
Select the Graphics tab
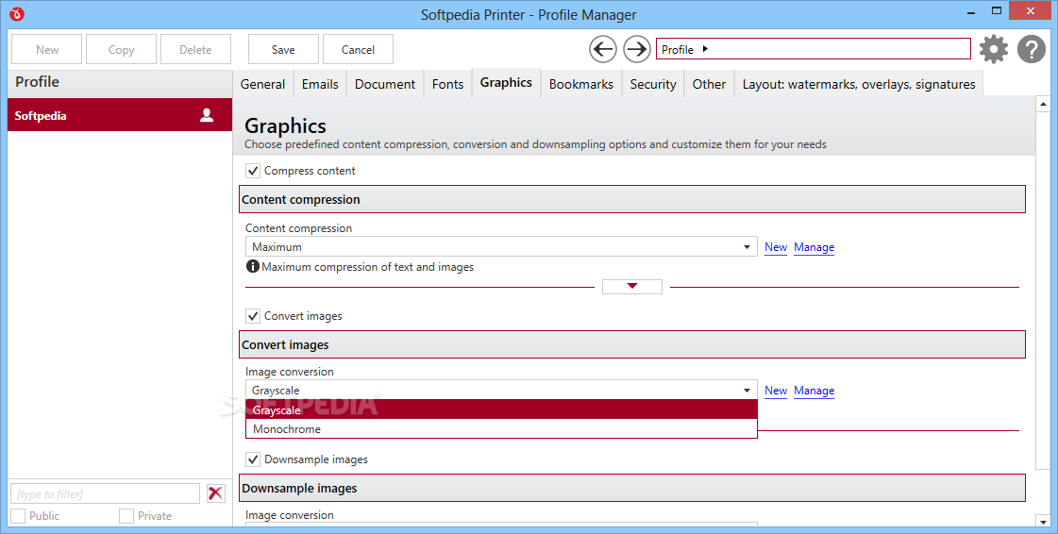point(506,82)
